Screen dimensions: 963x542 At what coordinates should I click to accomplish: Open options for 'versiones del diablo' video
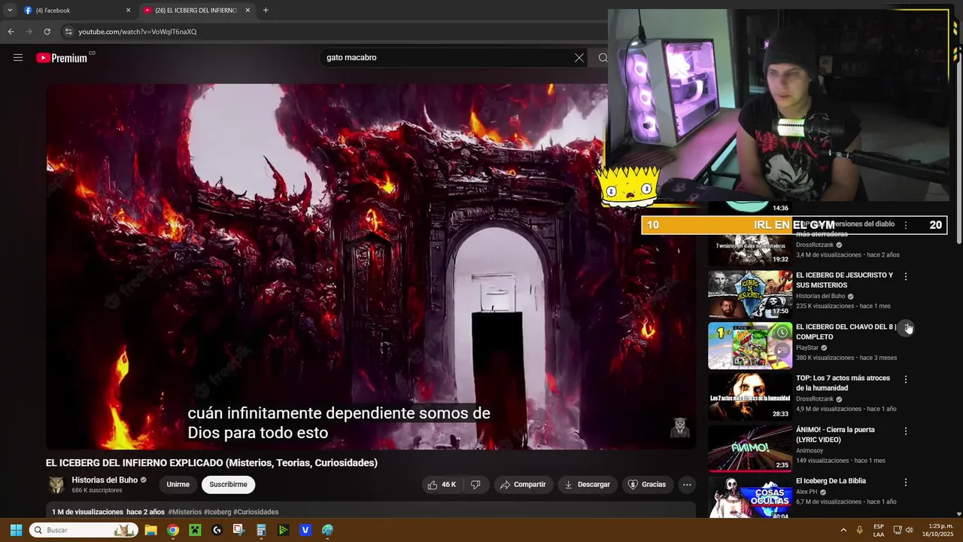906,225
